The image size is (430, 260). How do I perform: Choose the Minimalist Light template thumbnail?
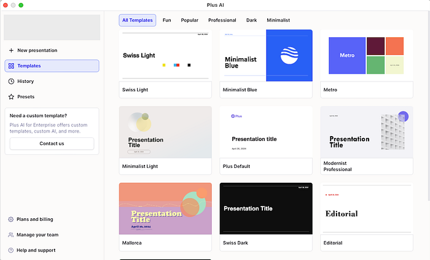click(x=165, y=132)
